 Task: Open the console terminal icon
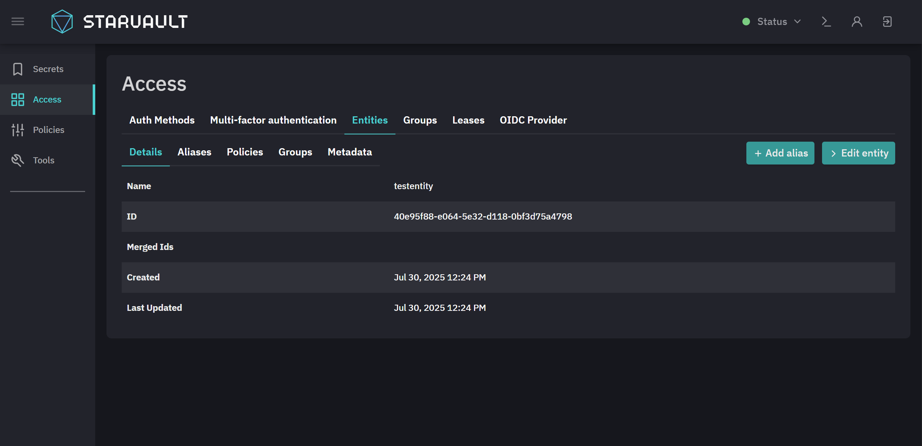click(826, 22)
